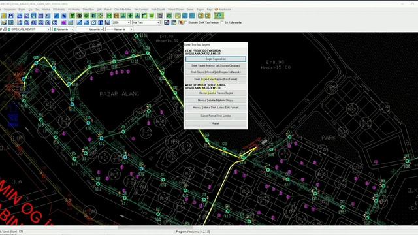Click Mevcut Şebeke Bilgilerini Oluştur button
The image size is (418, 235).
tap(216, 100)
